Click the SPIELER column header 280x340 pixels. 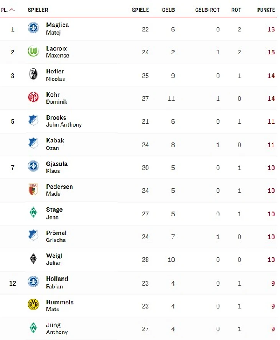38,10
